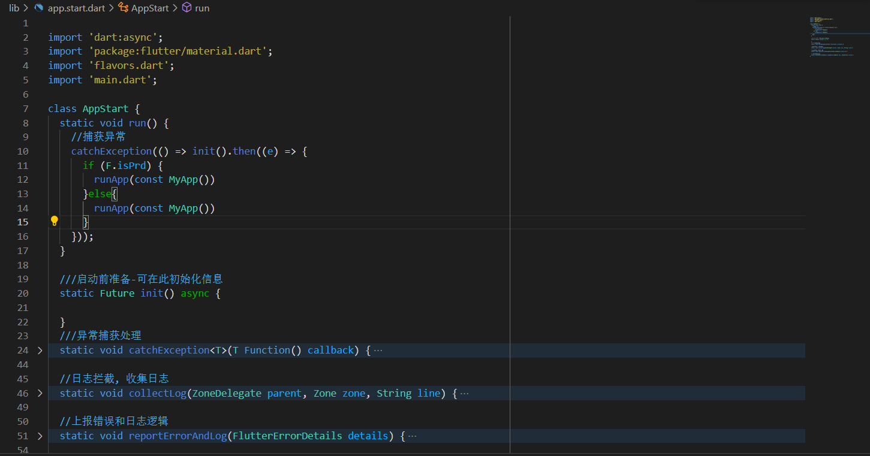
Task: Click the //上报错误和日志逻辑 comment
Action: [x=114, y=421]
